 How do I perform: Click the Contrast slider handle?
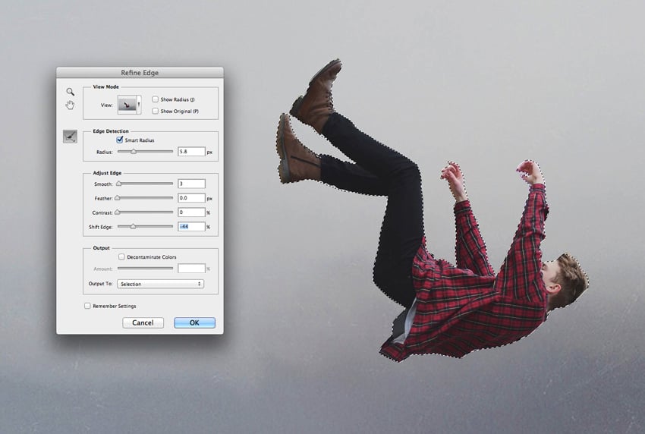[118, 212]
